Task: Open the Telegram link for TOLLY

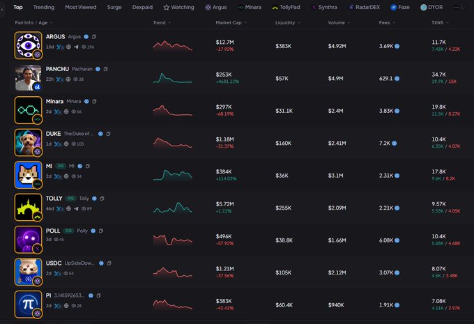Action: (76, 208)
